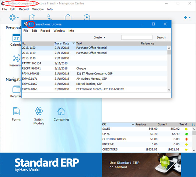Select the CREDITORS KPI row

(x=147, y=149)
